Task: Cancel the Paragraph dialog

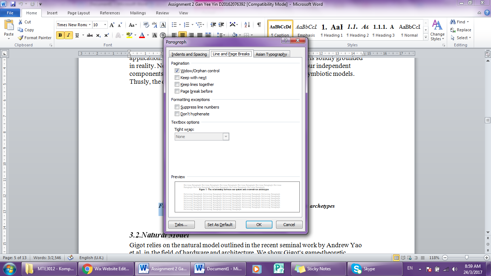Action: [x=289, y=225]
